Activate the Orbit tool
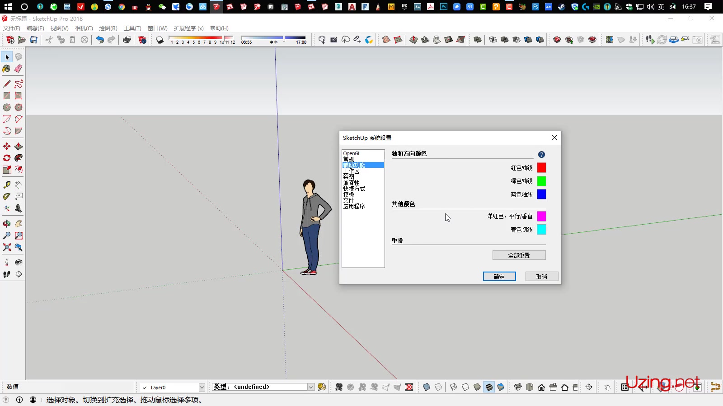This screenshot has width=723, height=406. (x=6, y=223)
